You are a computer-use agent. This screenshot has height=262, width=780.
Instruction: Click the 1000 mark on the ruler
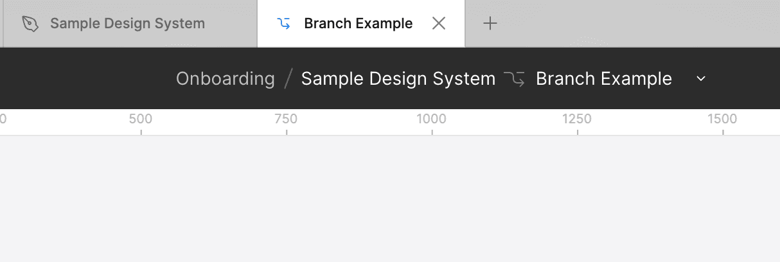[432, 119]
